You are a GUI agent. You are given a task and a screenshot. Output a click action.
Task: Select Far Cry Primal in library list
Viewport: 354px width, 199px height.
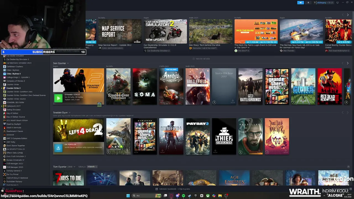[12, 174]
